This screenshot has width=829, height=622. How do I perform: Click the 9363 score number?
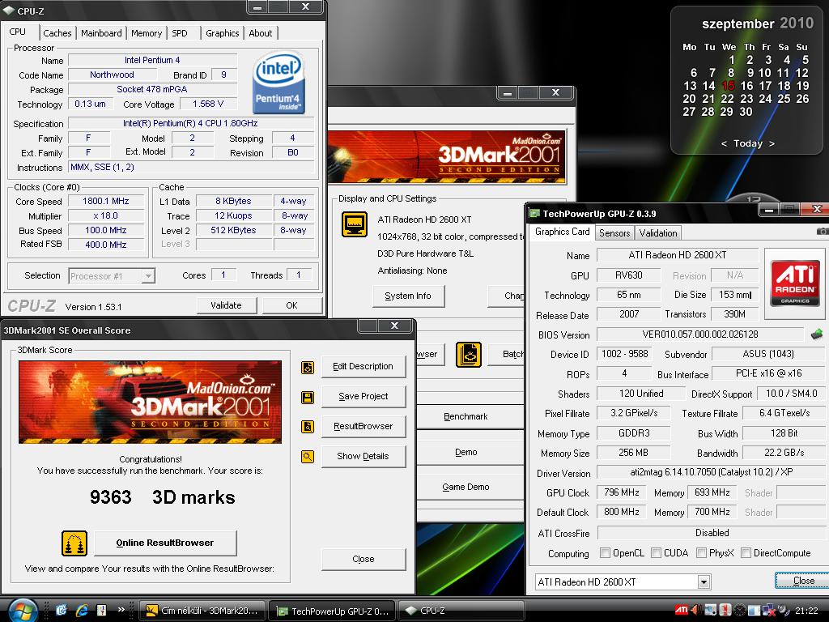coord(110,497)
